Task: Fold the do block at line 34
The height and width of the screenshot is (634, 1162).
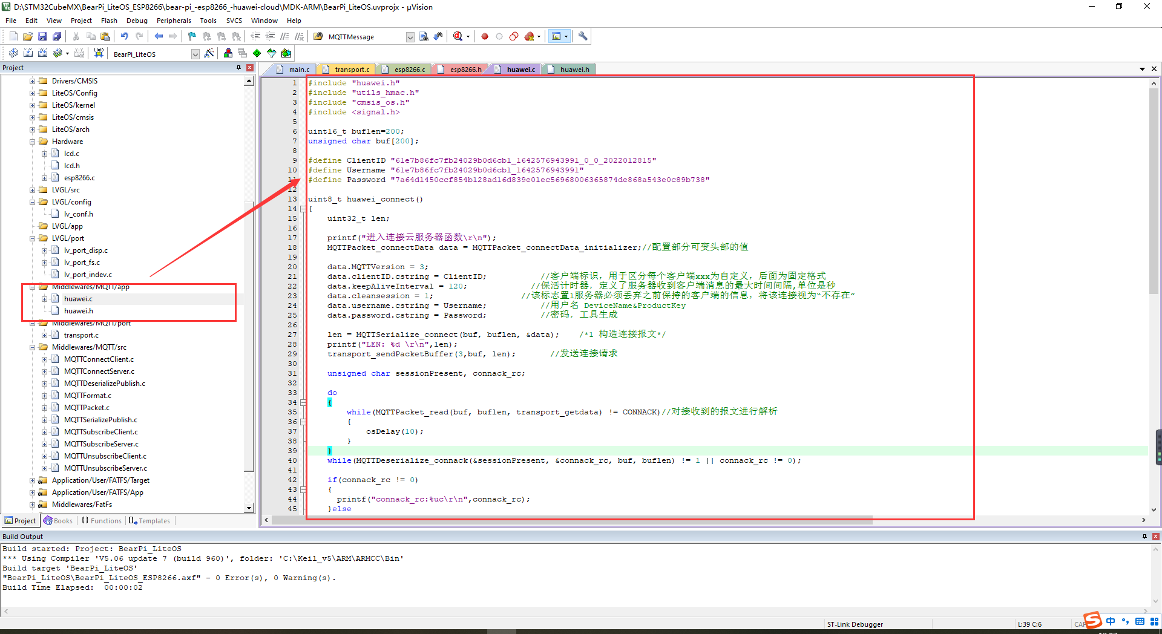Action: [x=303, y=402]
